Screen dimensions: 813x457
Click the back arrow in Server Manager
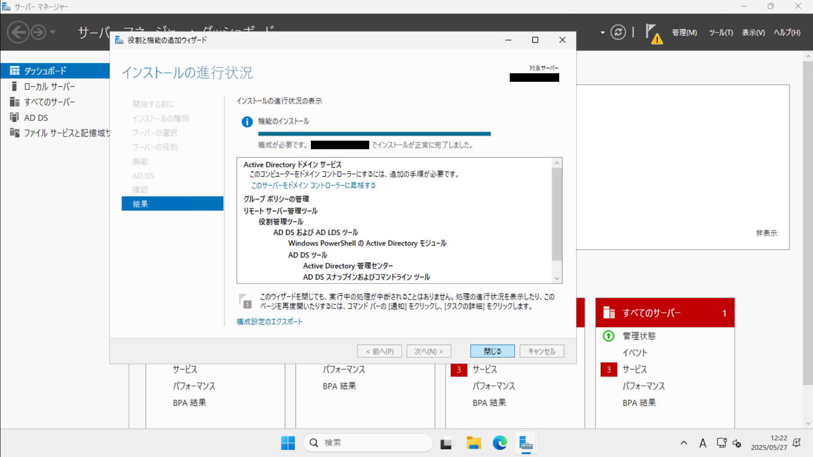[x=18, y=32]
